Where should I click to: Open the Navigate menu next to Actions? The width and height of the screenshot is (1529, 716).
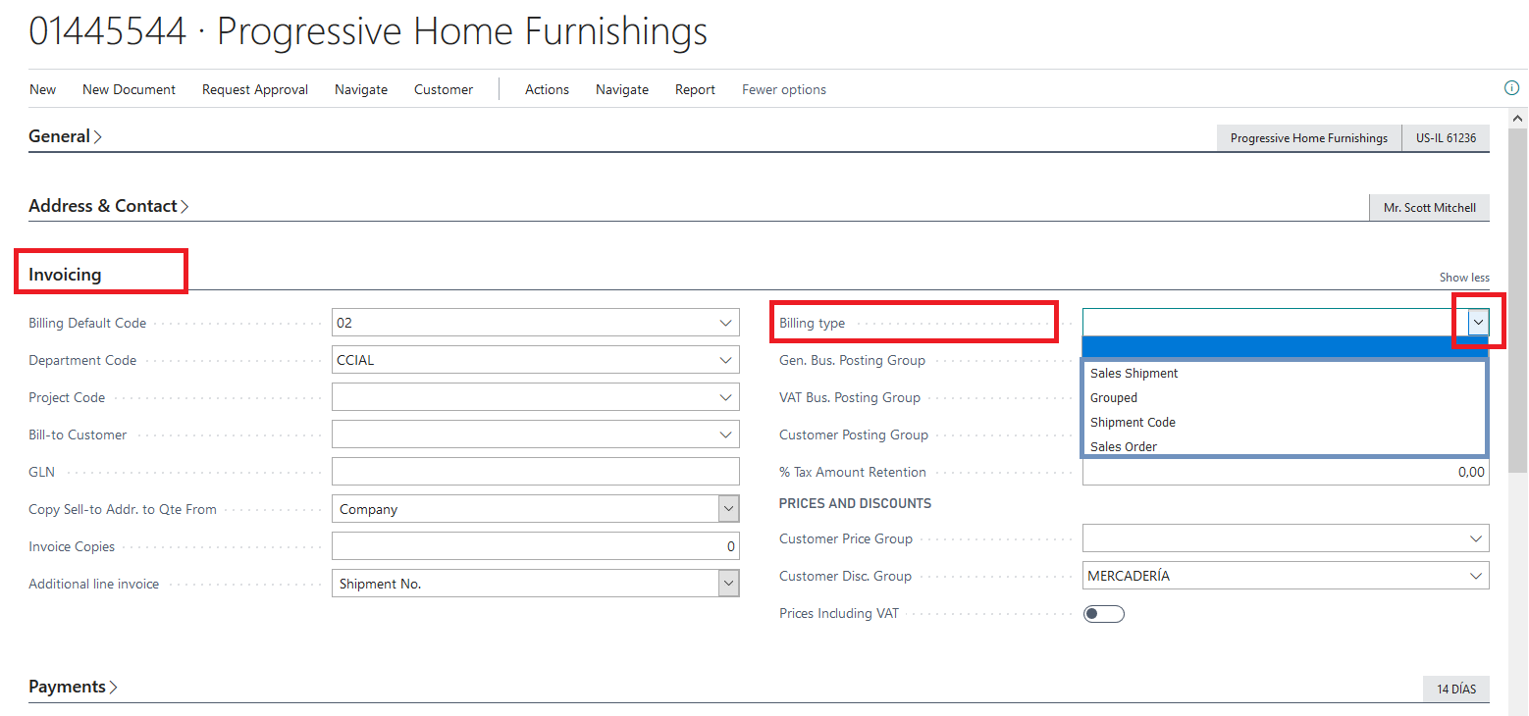coord(622,89)
